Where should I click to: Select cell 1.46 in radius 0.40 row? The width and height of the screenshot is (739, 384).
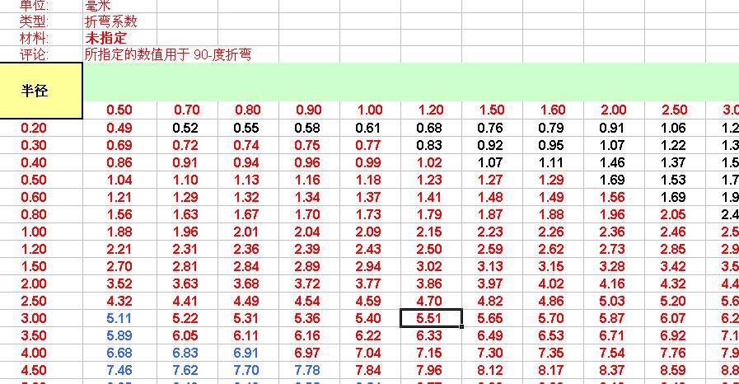click(x=612, y=162)
